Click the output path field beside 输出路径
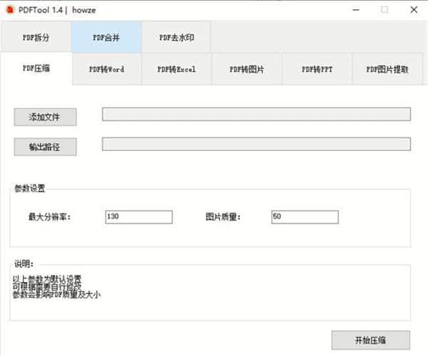Screen dimensions: 428x356 coord(256,145)
